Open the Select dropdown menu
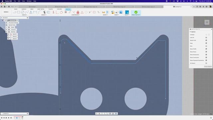Viewport: 213px width, 120px height. [x=127, y=15]
